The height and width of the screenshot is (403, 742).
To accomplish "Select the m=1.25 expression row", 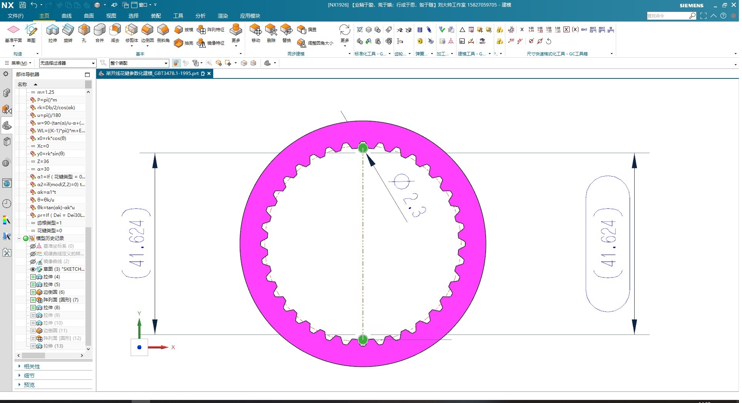I will click(46, 92).
